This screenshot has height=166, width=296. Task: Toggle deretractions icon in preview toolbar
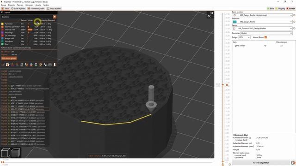point(17,65)
